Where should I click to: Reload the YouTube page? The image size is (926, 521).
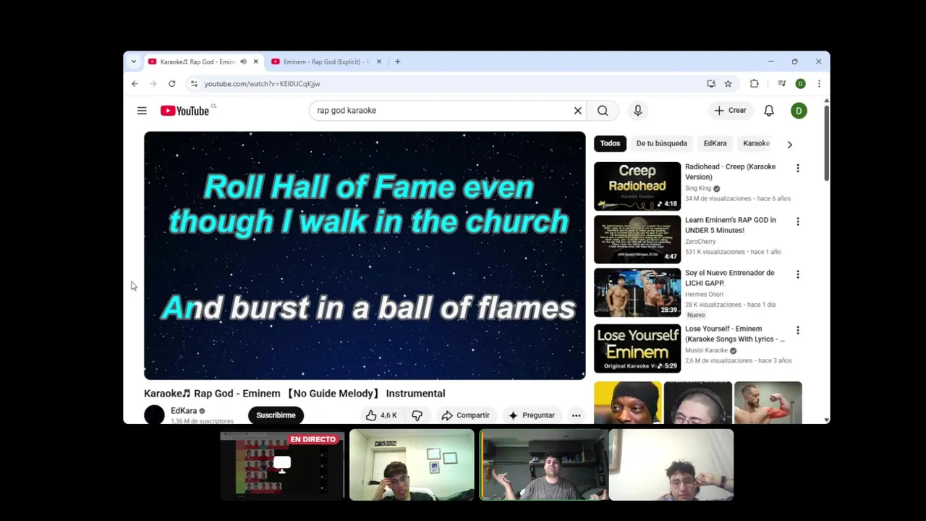pyautogui.click(x=172, y=84)
